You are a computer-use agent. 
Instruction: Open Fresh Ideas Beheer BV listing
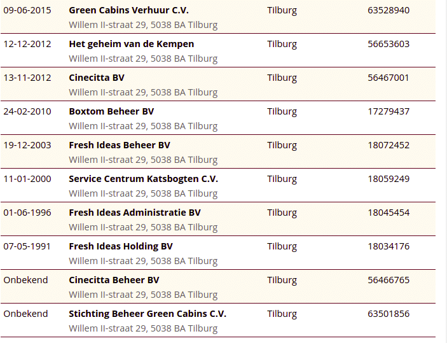[x=120, y=145]
